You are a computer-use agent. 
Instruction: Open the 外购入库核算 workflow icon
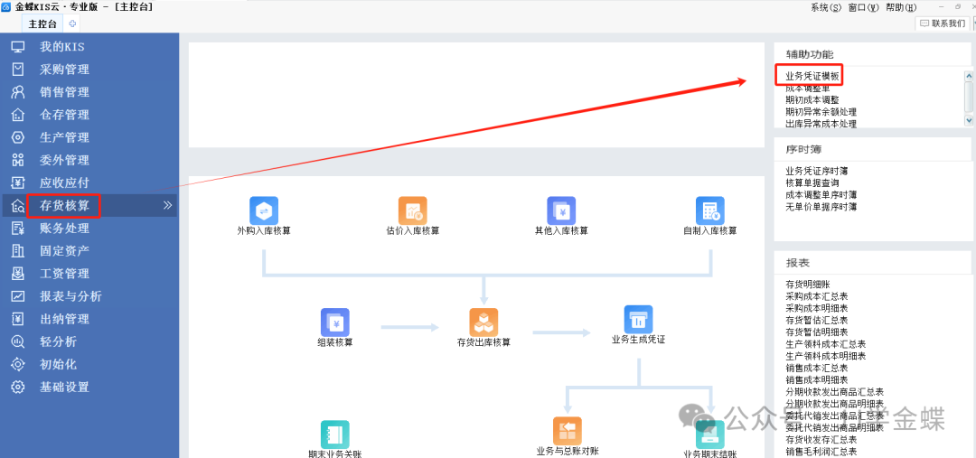point(264,211)
